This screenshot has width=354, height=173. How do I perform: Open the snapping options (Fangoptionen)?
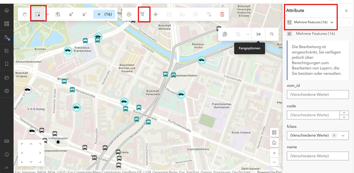pyautogui.click(x=259, y=34)
